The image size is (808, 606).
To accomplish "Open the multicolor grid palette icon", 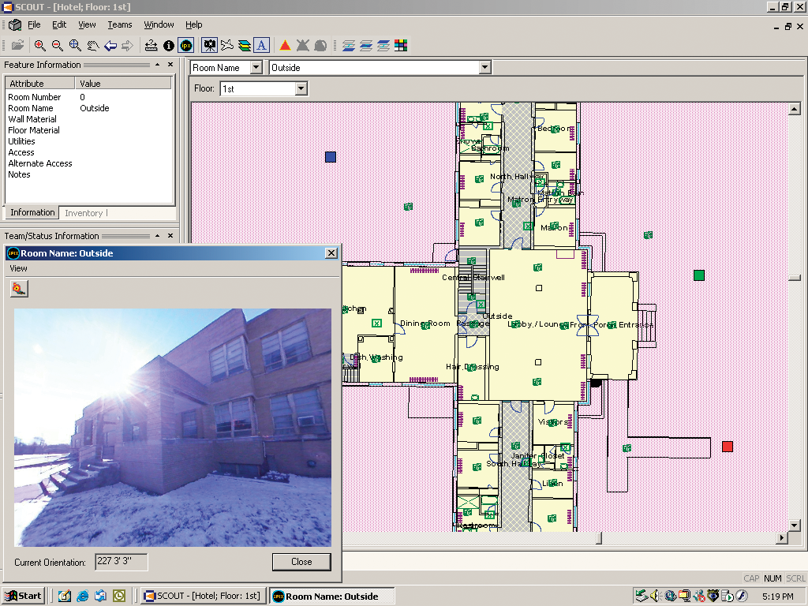I will pos(401,46).
